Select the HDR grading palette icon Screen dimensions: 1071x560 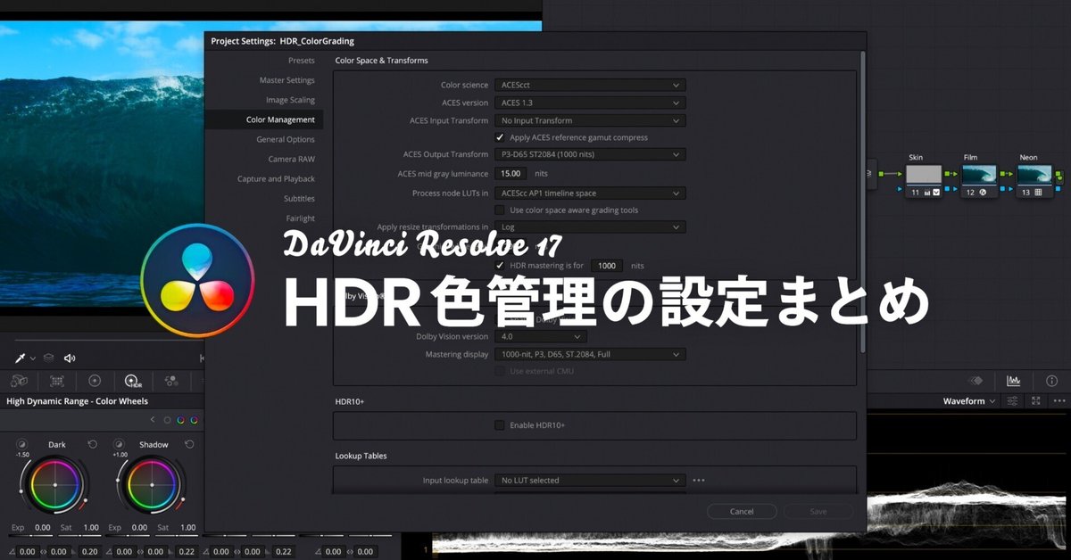point(132,381)
